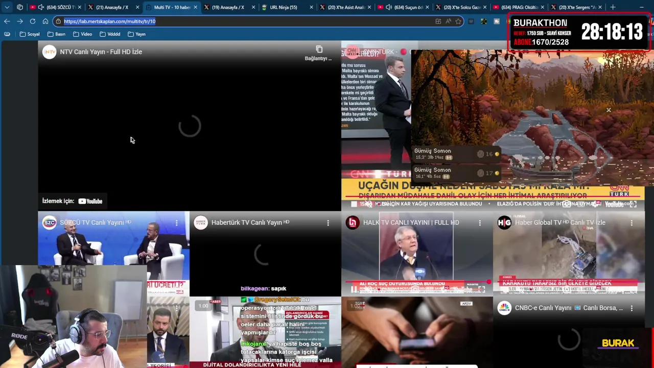Click the 1.00 speed badge on the Habertürk tile
Screen dimensions: 654x368
click(203, 306)
